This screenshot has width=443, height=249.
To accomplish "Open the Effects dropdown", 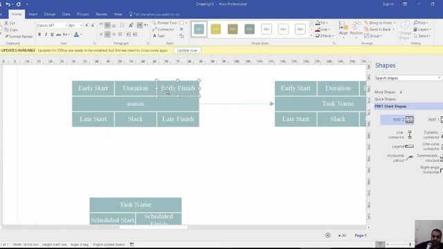I will point(325,36).
